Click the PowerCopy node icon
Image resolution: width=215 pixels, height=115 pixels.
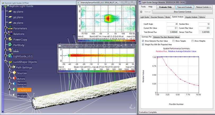[x=10, y=39]
